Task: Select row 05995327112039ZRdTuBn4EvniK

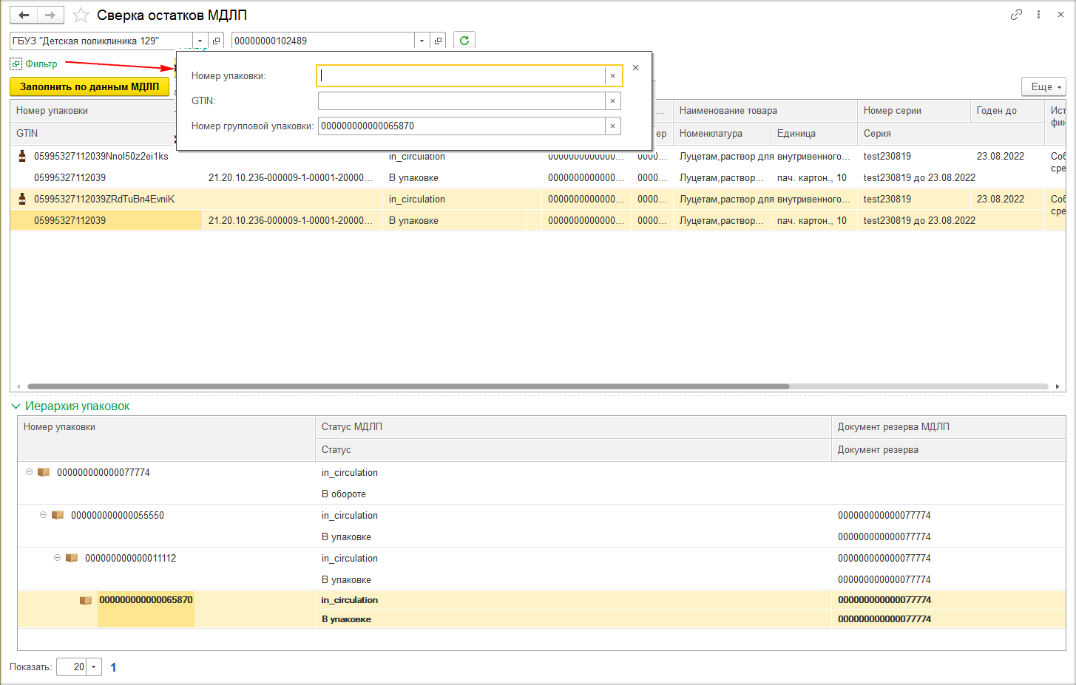Action: 104,199
